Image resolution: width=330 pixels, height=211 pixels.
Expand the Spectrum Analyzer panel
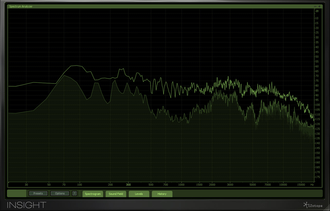[319, 6]
